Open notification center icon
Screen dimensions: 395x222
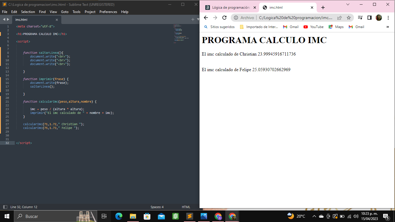pyautogui.click(x=386, y=216)
